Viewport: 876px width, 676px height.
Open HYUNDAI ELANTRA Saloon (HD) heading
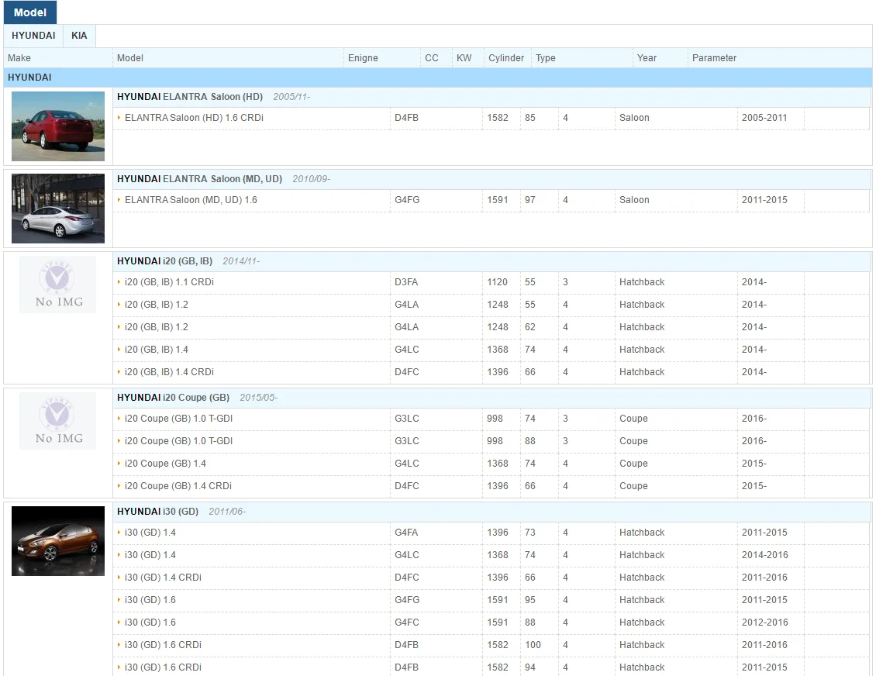coord(190,97)
